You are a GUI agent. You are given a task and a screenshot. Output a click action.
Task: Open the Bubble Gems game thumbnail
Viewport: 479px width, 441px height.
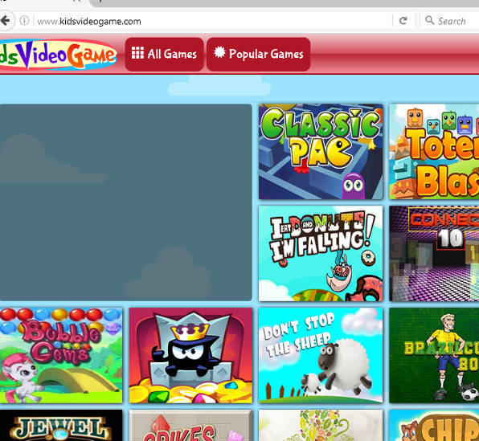[x=61, y=356]
